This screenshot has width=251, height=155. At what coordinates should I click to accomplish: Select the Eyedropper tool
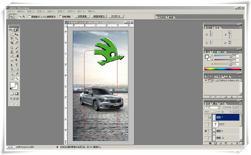tap(16, 74)
